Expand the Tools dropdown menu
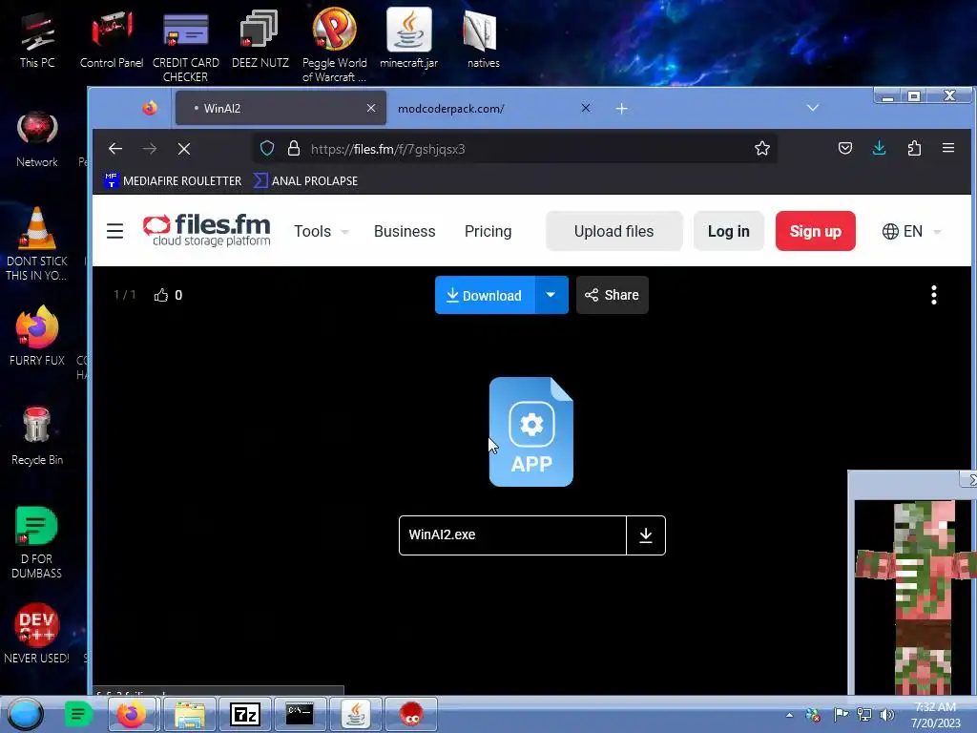 321,231
